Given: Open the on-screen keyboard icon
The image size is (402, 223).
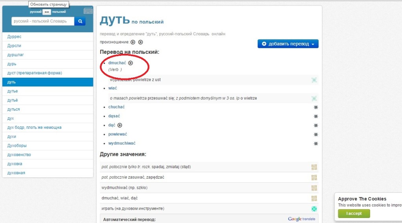Looking at the screenshot, I should [x=88, y=11].
